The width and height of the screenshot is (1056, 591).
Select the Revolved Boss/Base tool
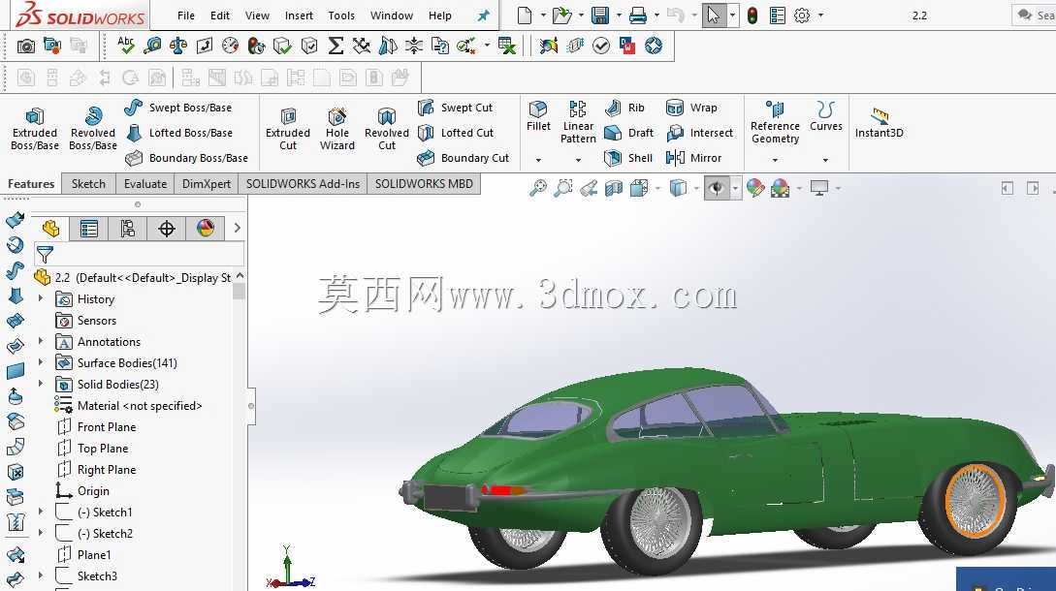(93, 129)
